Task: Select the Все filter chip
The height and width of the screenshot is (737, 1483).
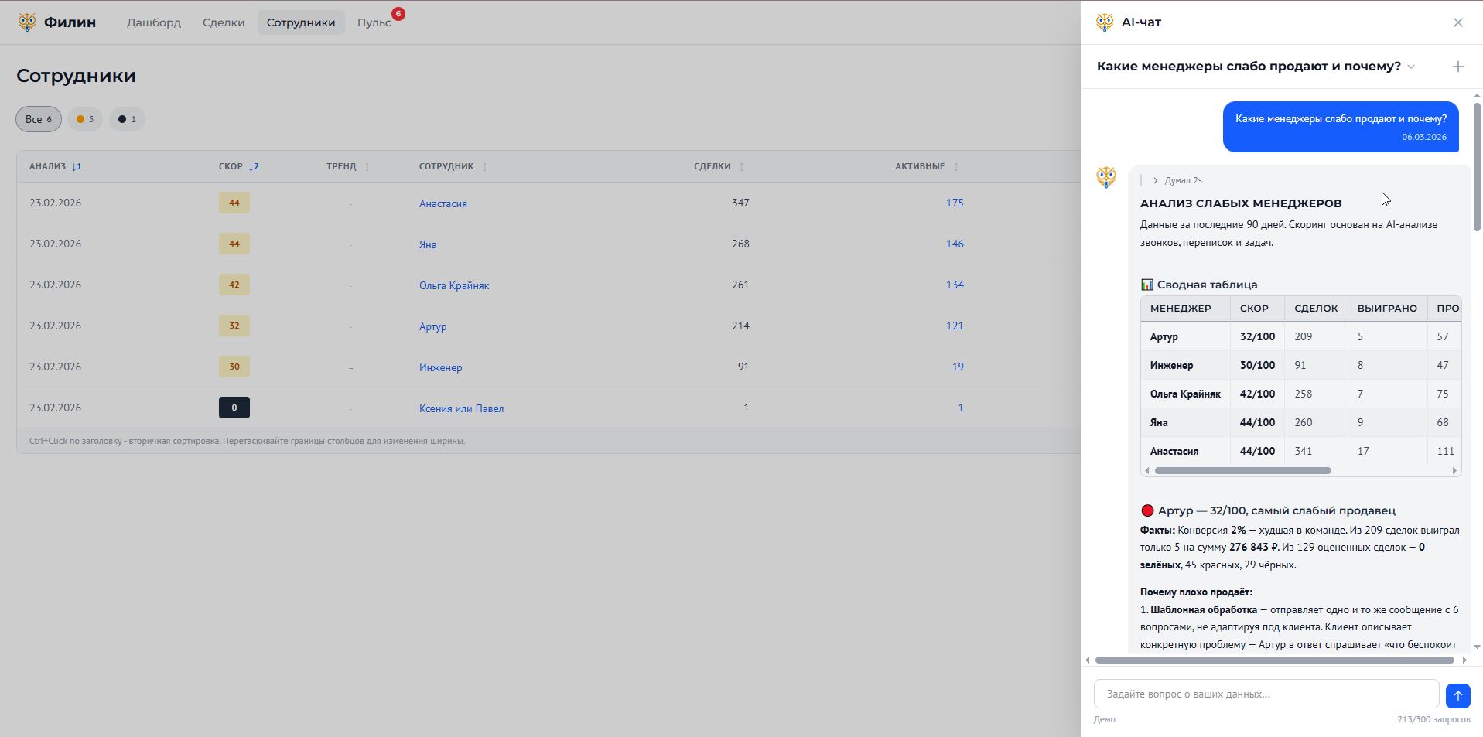Action: click(x=38, y=119)
